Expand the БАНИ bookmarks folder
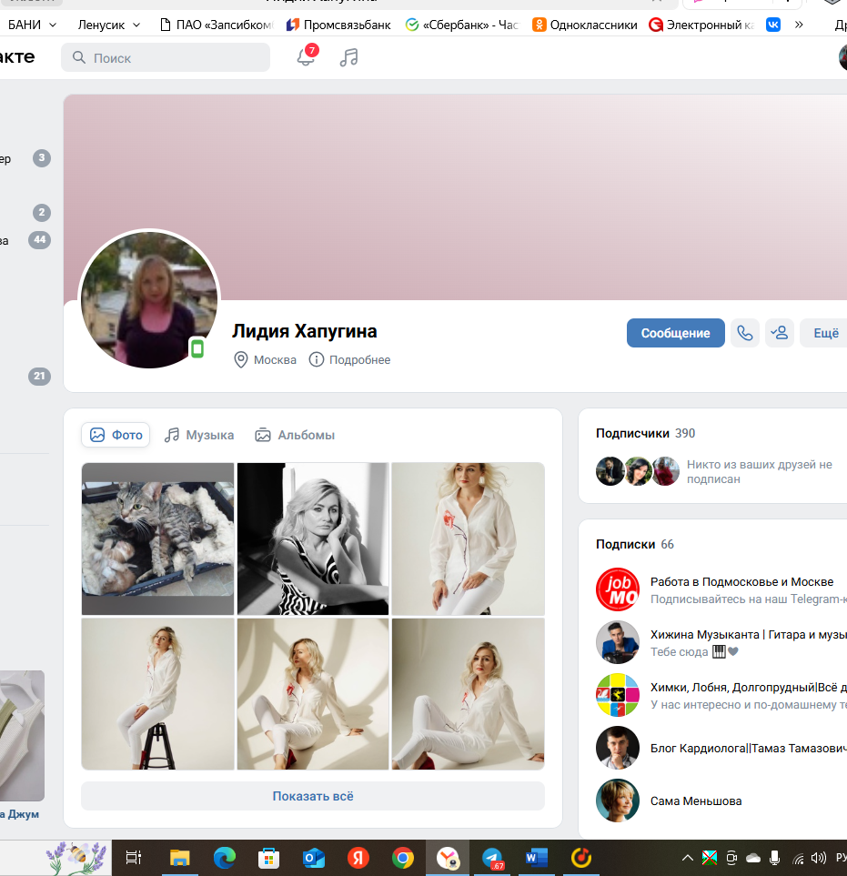This screenshot has width=847, height=876. [x=31, y=25]
